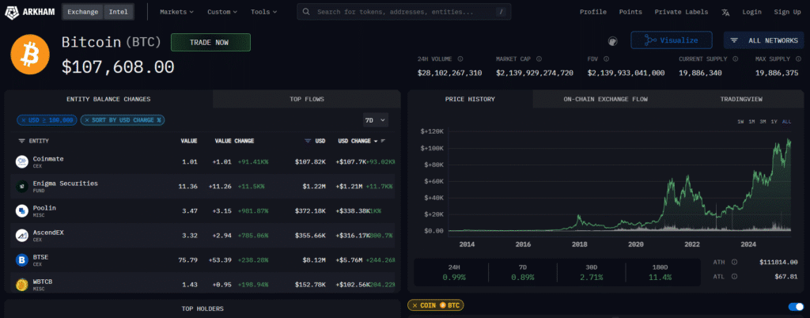
Task: Open the Points link
Action: tap(630, 12)
